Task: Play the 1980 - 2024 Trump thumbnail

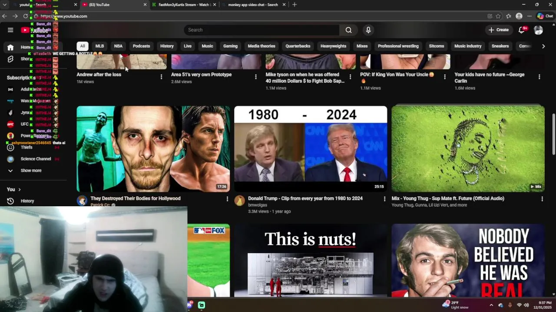Action: pos(311,149)
